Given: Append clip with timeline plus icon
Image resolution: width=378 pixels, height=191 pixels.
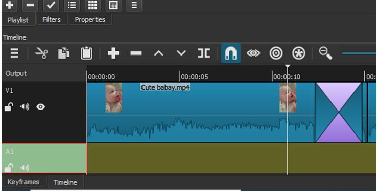Looking at the screenshot, I should [113, 53].
